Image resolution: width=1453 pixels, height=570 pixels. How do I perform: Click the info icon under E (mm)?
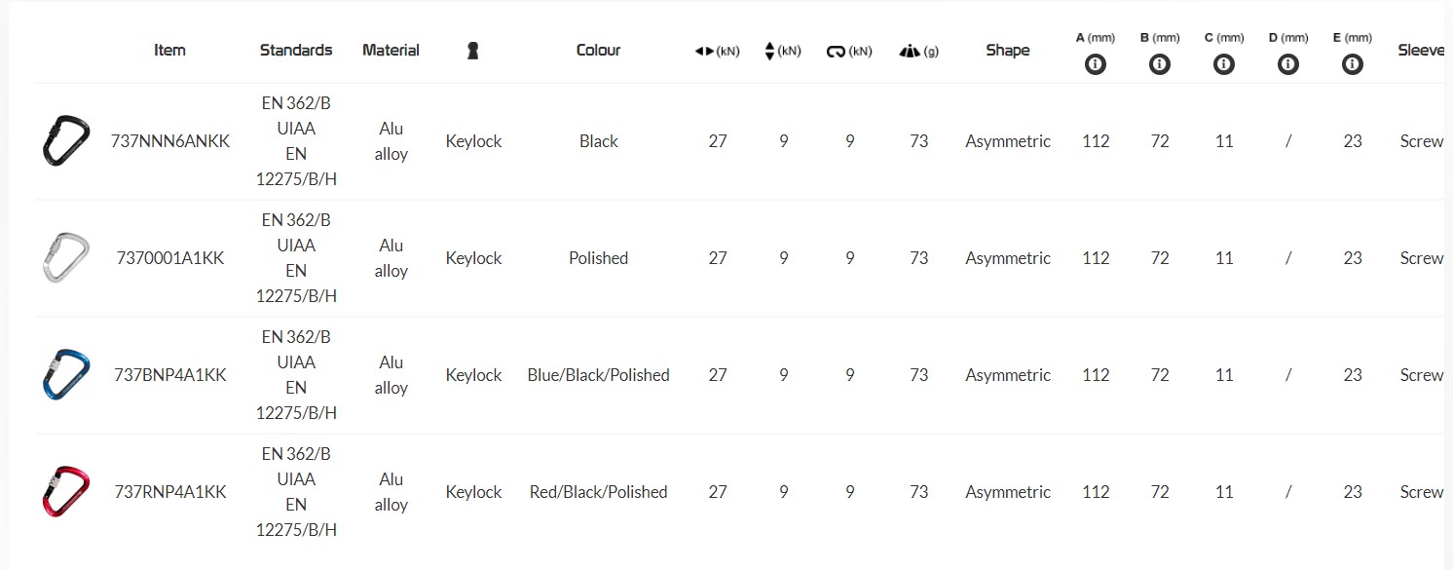pos(1352,65)
